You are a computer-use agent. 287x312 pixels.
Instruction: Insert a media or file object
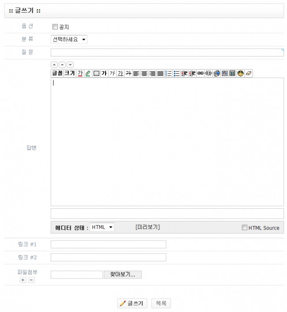[216, 73]
